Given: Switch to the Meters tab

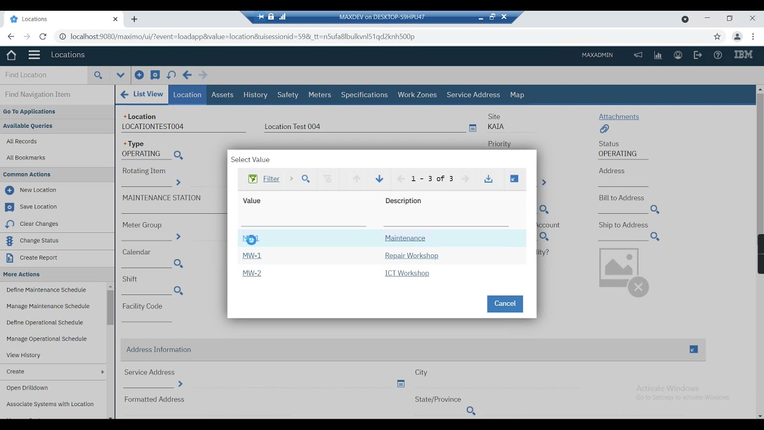Looking at the screenshot, I should pyautogui.click(x=320, y=95).
